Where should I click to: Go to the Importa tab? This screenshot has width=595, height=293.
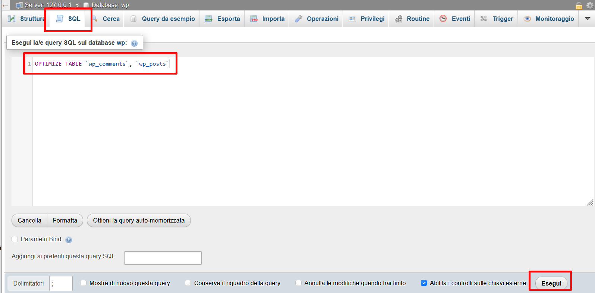[267, 19]
